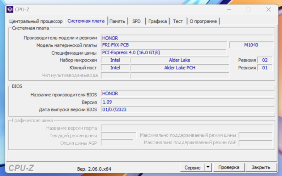Open the Центральный процессор tab
282x176 pixels.
36,21
